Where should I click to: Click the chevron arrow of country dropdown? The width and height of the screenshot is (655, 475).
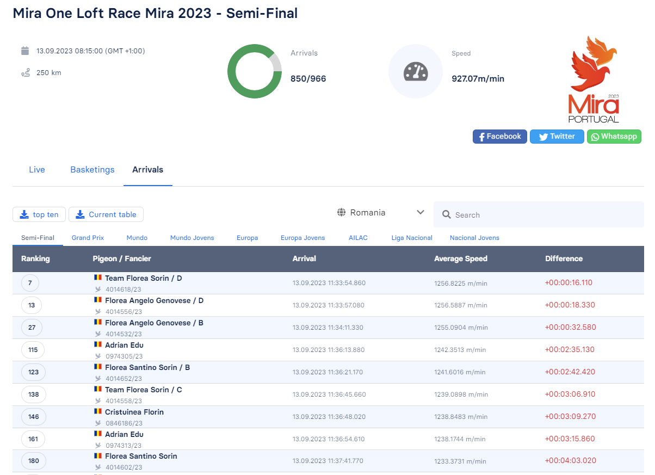(x=421, y=212)
